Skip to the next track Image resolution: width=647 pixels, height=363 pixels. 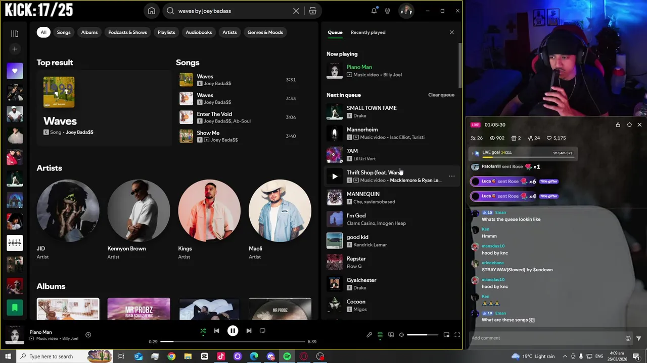(249, 331)
